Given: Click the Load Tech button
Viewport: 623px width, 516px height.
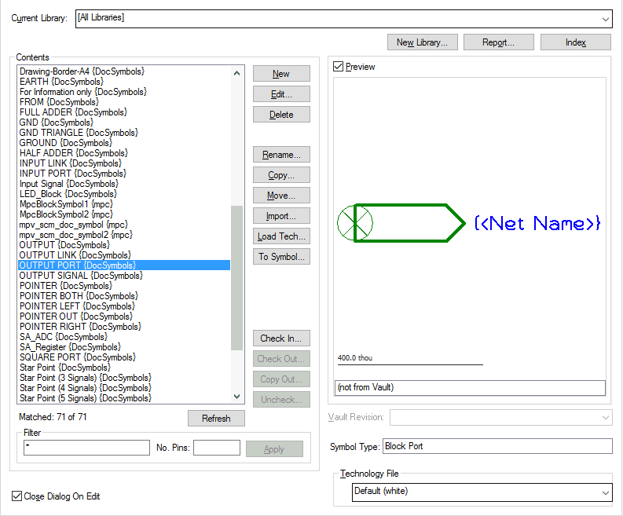Looking at the screenshot, I should pos(281,236).
